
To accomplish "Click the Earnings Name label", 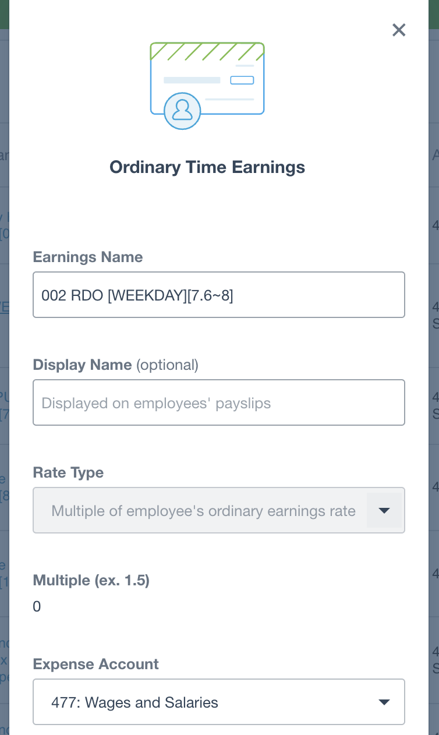I will click(x=88, y=257).
